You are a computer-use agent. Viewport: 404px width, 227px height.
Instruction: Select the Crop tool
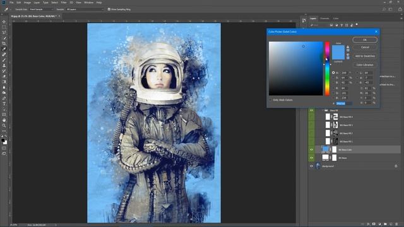point(4,44)
